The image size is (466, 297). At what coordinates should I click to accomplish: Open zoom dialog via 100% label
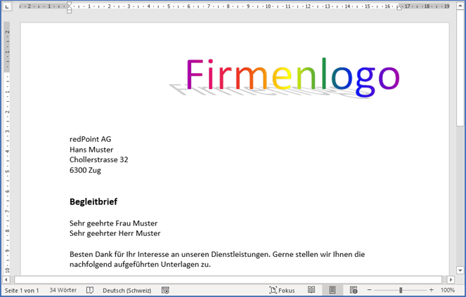[x=448, y=290]
